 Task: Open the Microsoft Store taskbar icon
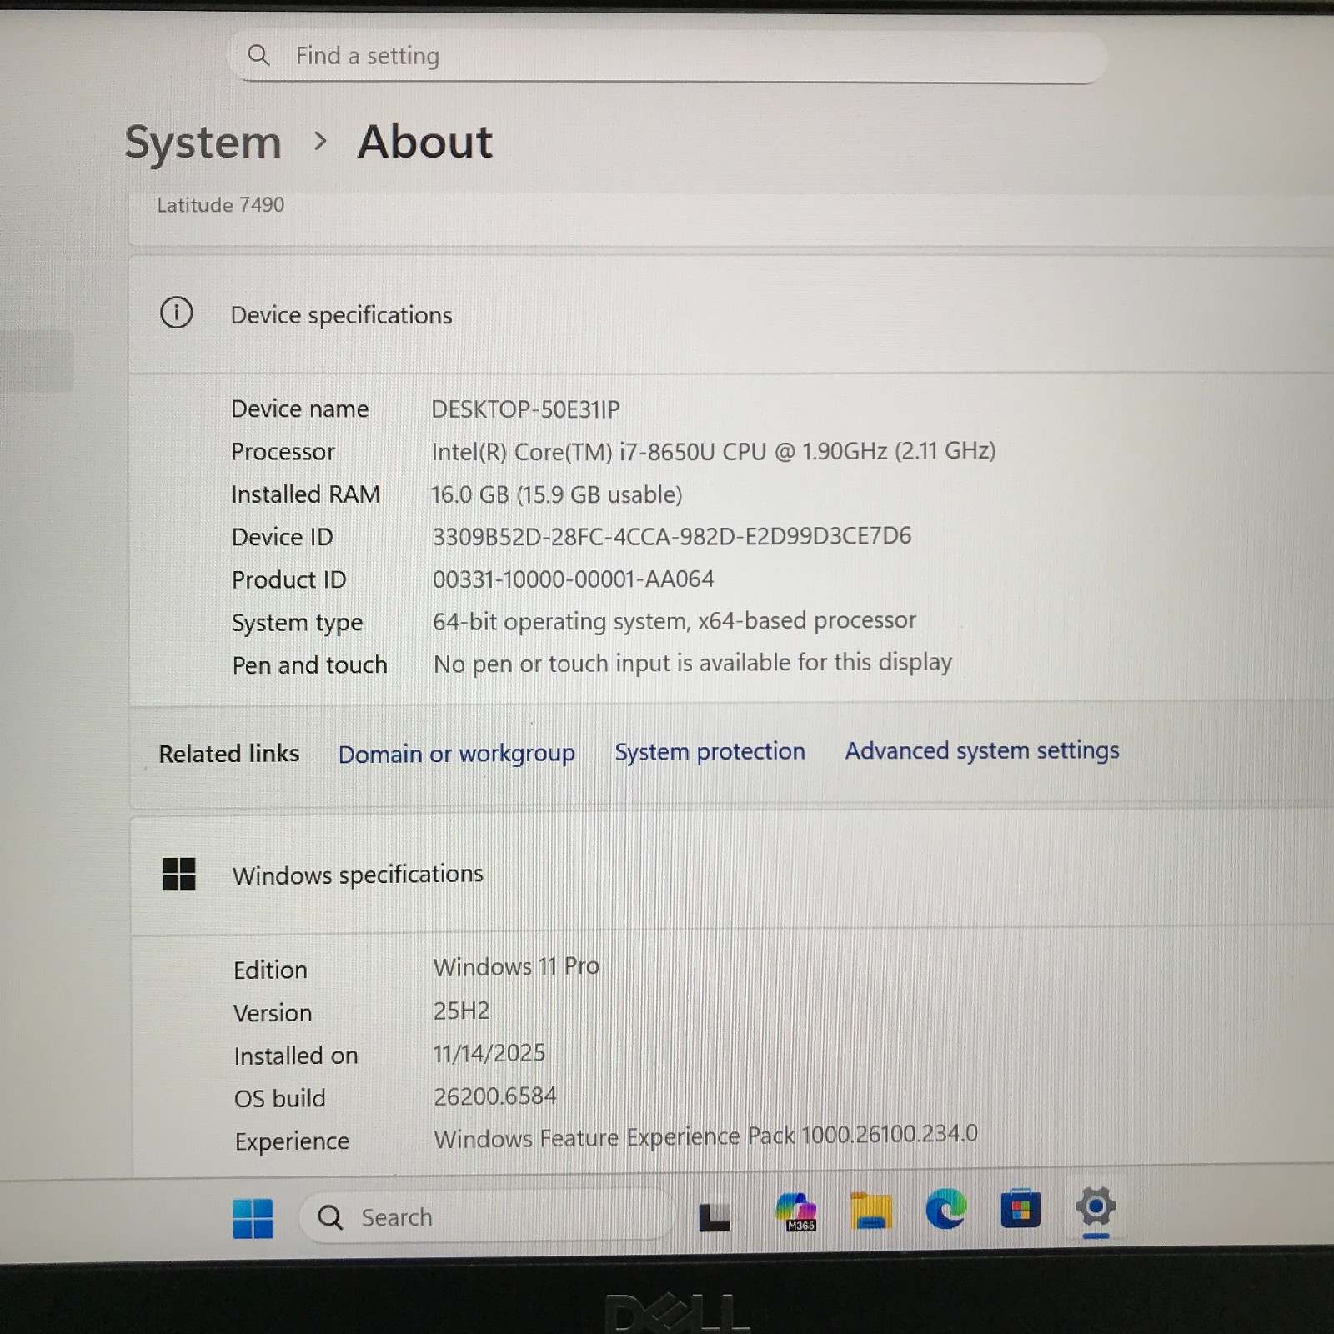click(1021, 1208)
